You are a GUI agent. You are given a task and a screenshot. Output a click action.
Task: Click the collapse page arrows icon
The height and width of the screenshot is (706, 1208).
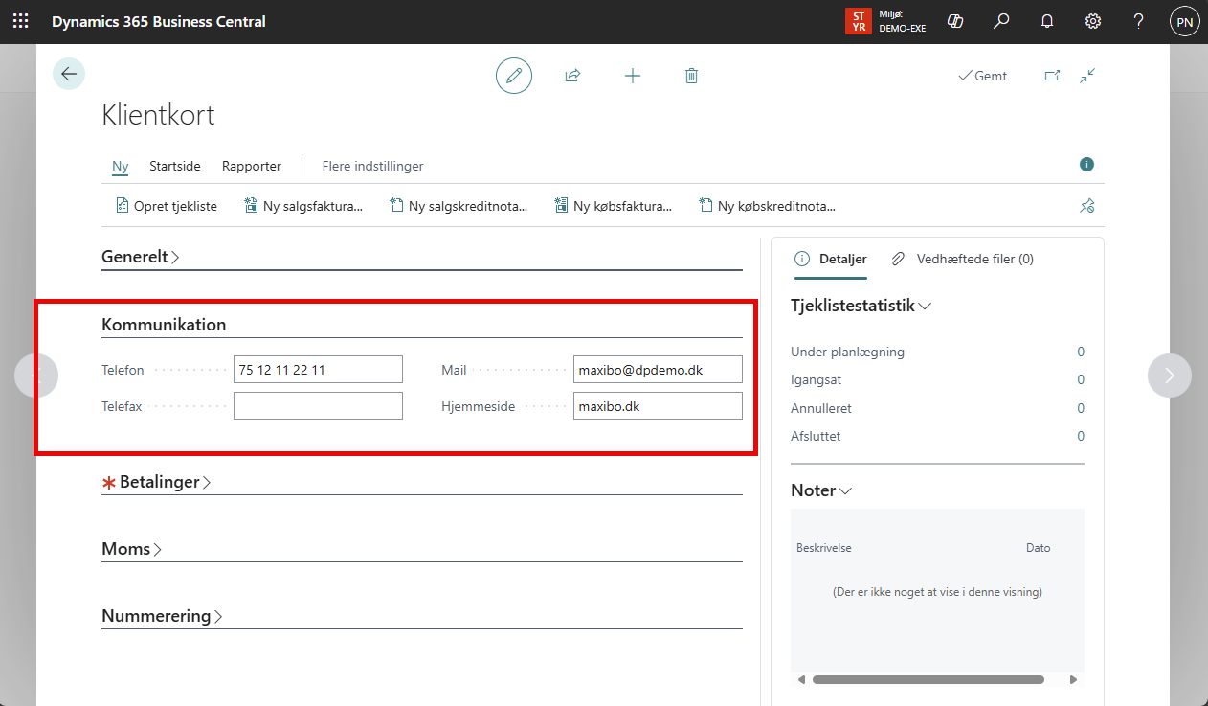pyautogui.click(x=1087, y=76)
